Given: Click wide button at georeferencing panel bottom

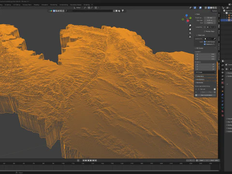Looking at the screenshot, I should pyautogui.click(x=205, y=95).
